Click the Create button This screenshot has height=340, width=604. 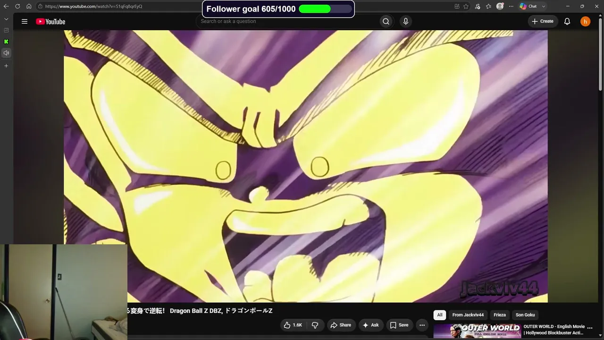(543, 21)
